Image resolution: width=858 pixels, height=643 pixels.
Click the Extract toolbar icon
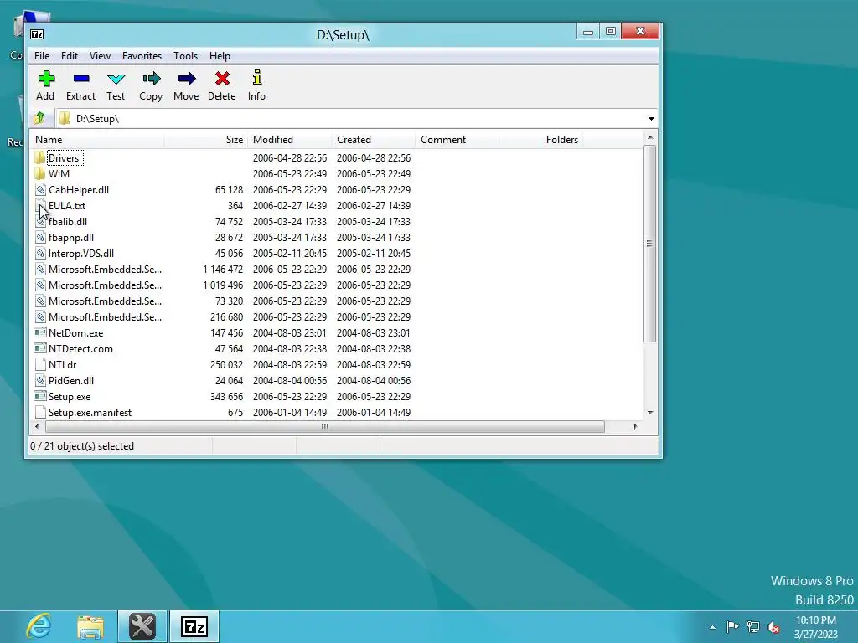click(81, 79)
